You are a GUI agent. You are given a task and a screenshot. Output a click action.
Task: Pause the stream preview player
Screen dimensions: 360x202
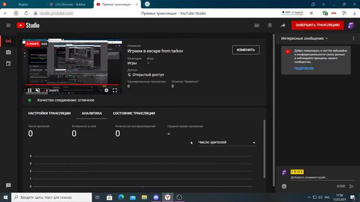pyautogui.click(x=30, y=90)
